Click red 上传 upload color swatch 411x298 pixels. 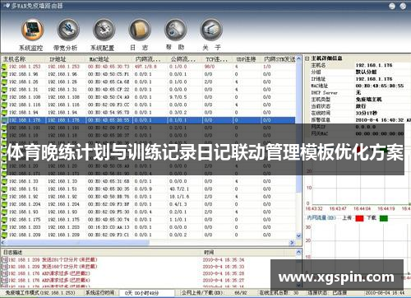359,218
